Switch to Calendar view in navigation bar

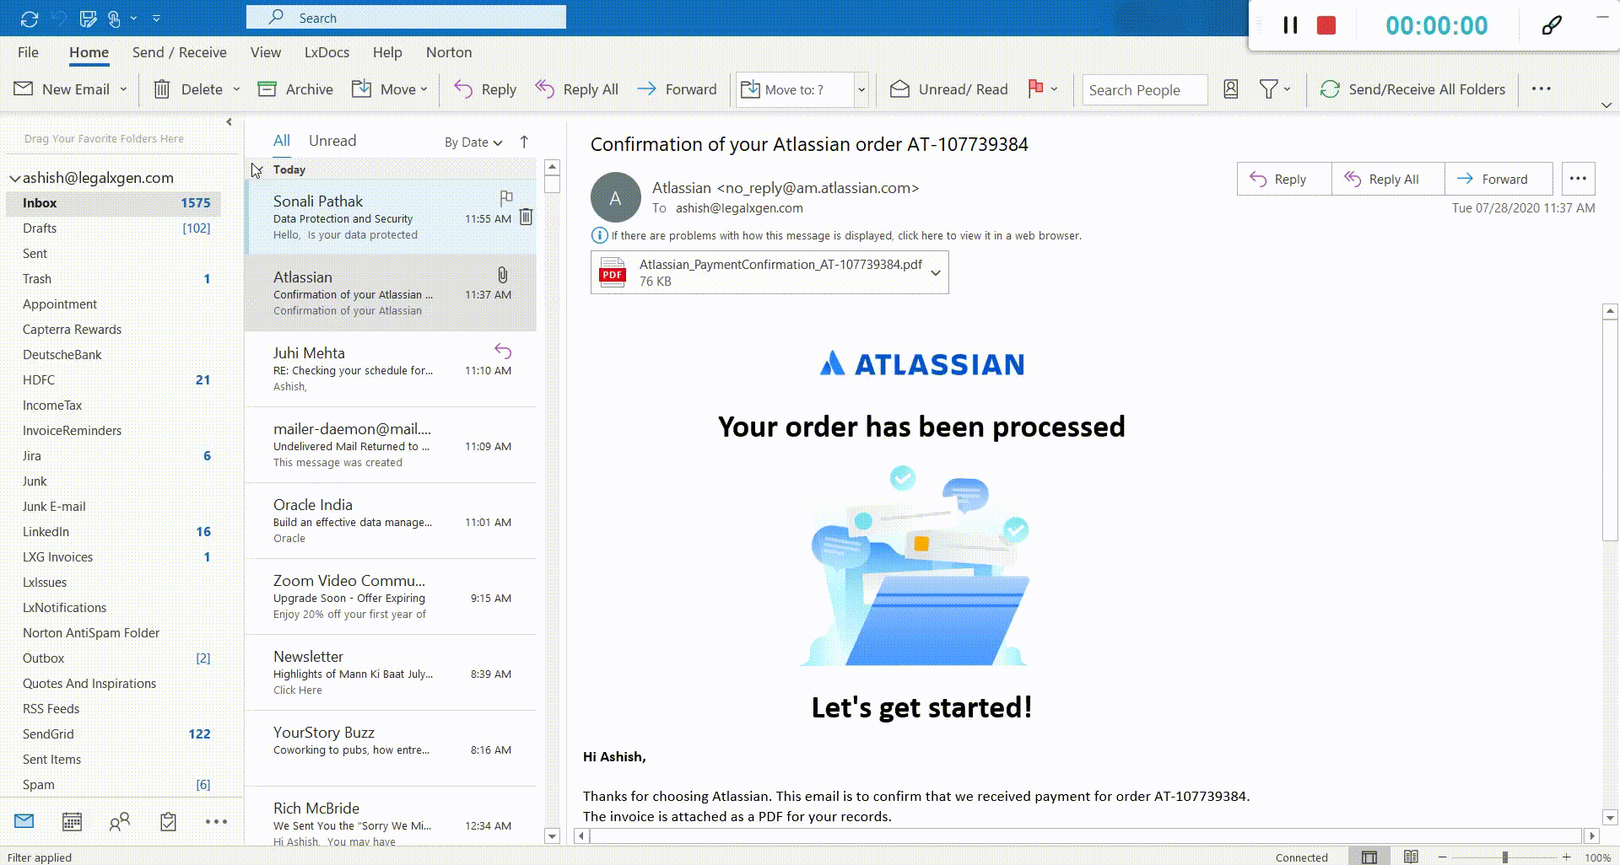click(72, 821)
